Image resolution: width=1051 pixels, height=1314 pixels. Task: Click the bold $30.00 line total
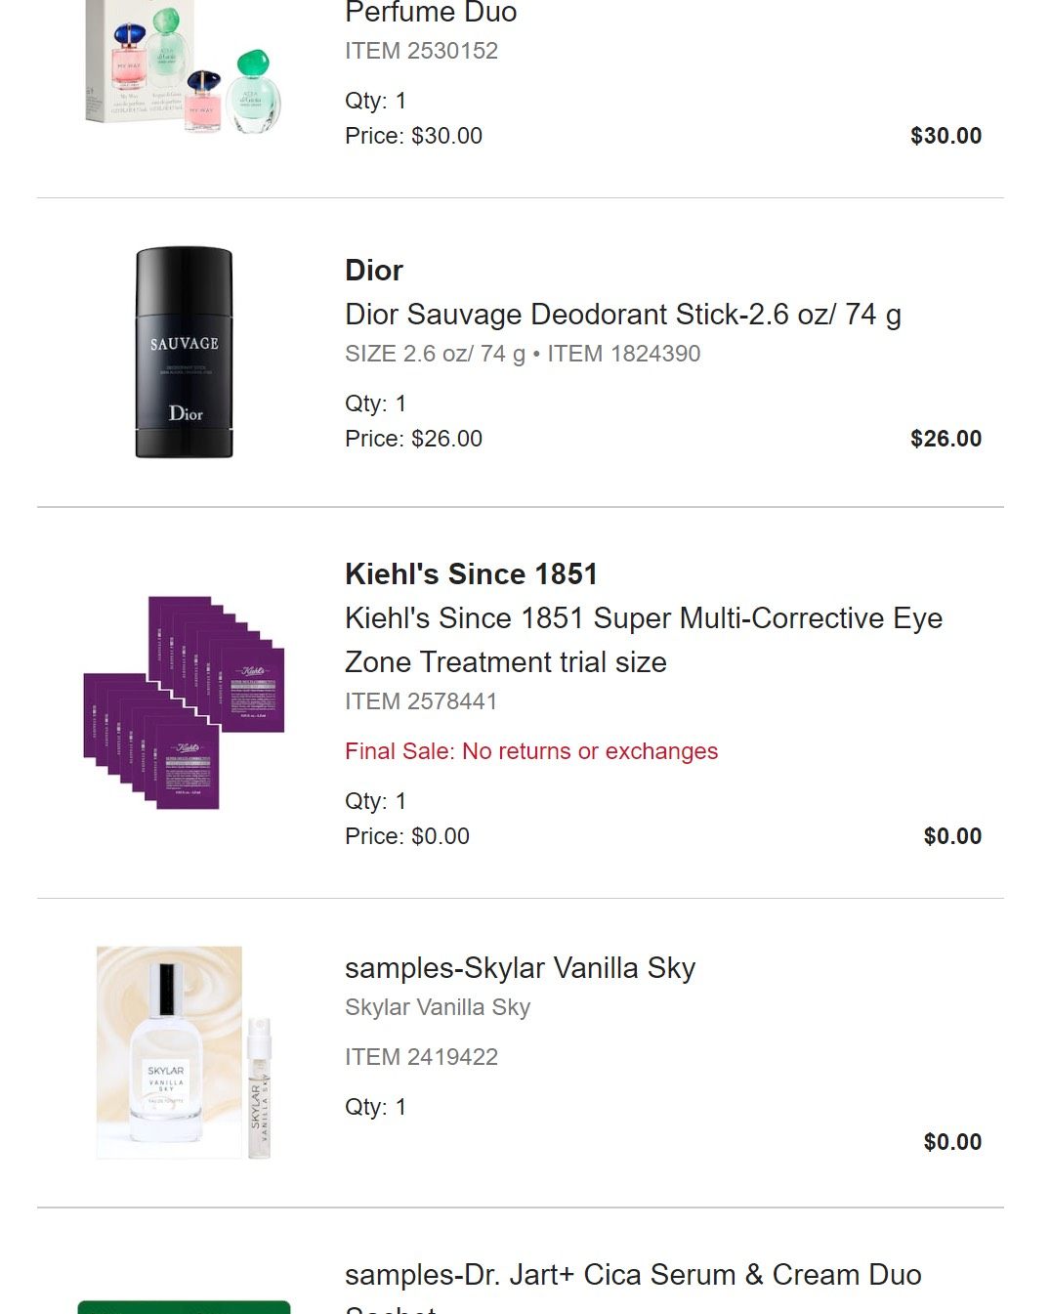click(x=946, y=136)
